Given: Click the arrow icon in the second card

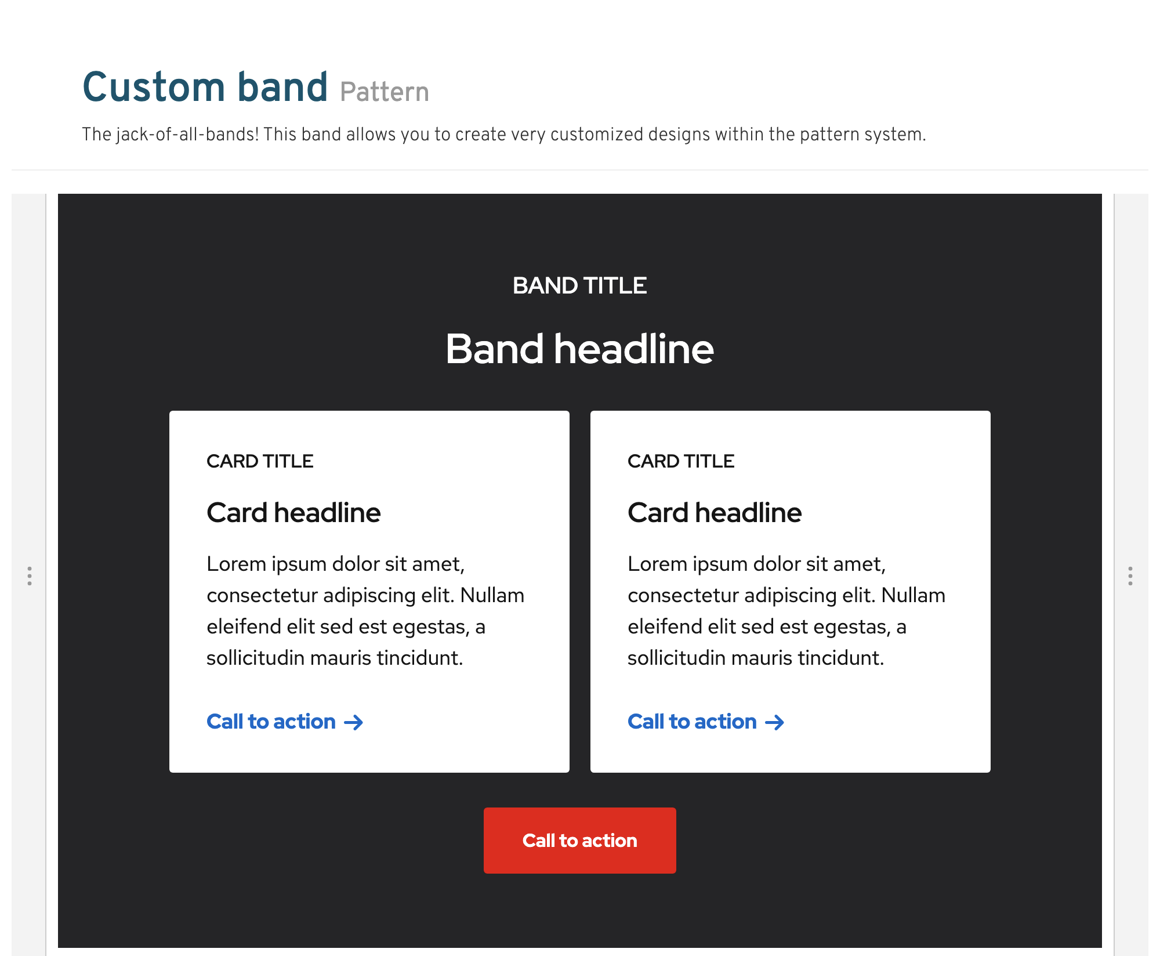Looking at the screenshot, I should [x=774, y=722].
